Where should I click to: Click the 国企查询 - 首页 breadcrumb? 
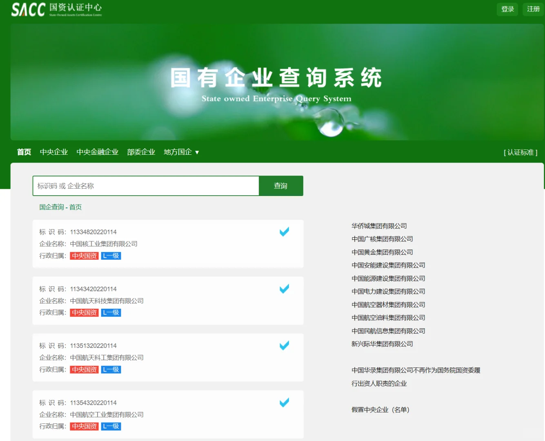(x=60, y=207)
